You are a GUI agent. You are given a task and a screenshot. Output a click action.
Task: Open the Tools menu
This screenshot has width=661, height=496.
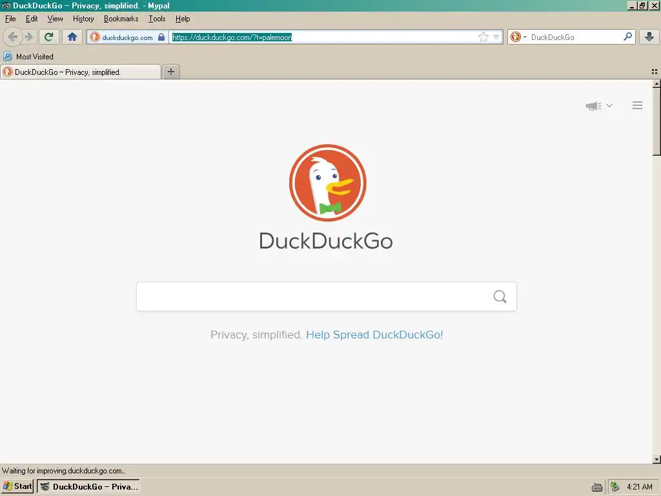coord(157,19)
